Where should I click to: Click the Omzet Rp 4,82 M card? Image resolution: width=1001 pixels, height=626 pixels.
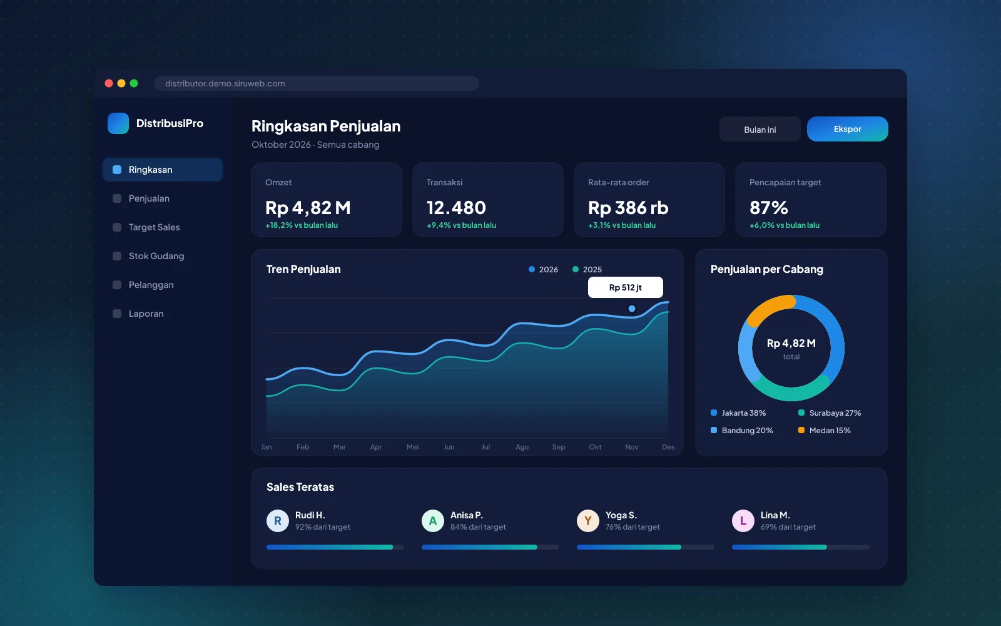tap(327, 200)
